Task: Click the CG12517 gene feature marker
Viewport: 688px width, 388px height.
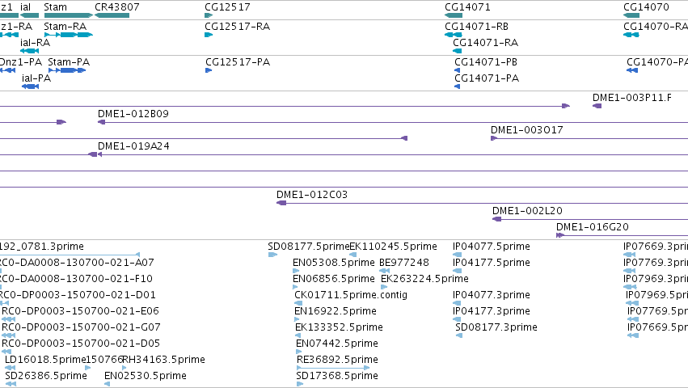Action: coord(209,15)
